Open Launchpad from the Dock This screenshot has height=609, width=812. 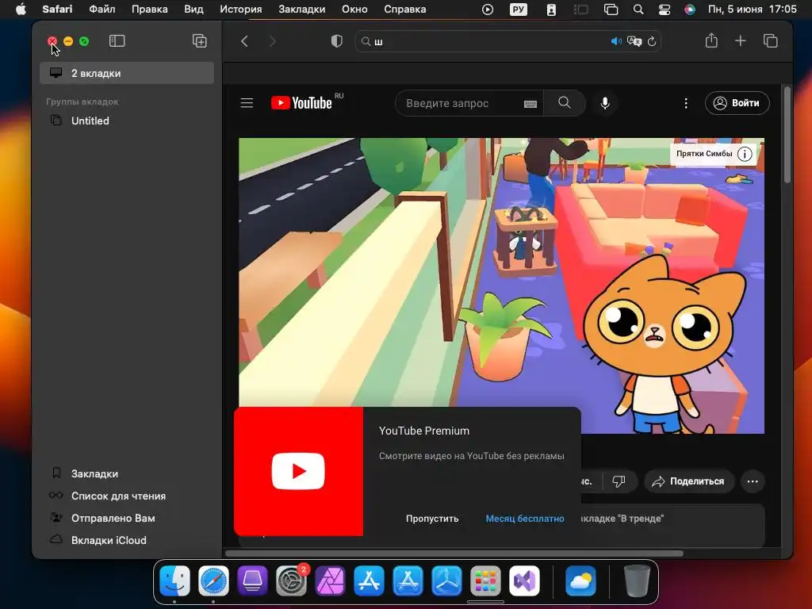(485, 580)
